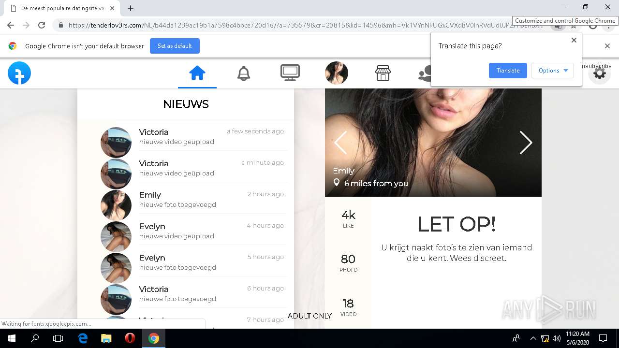Open File Explorer from taskbar
The width and height of the screenshot is (619, 348).
(x=106, y=338)
